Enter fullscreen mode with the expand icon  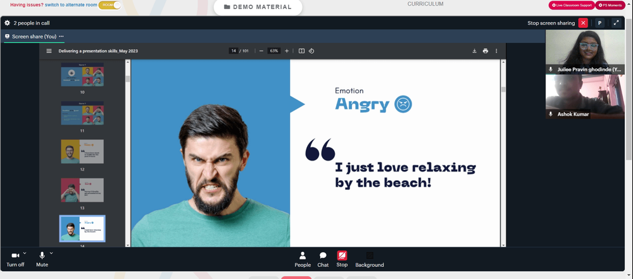point(616,23)
